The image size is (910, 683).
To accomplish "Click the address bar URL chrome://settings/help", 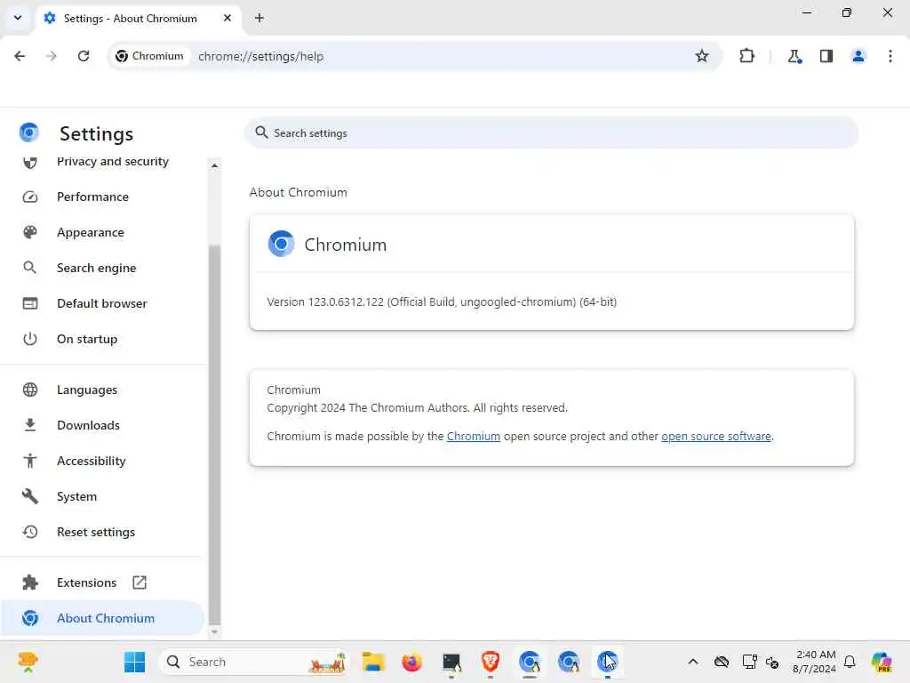I will coord(261,56).
